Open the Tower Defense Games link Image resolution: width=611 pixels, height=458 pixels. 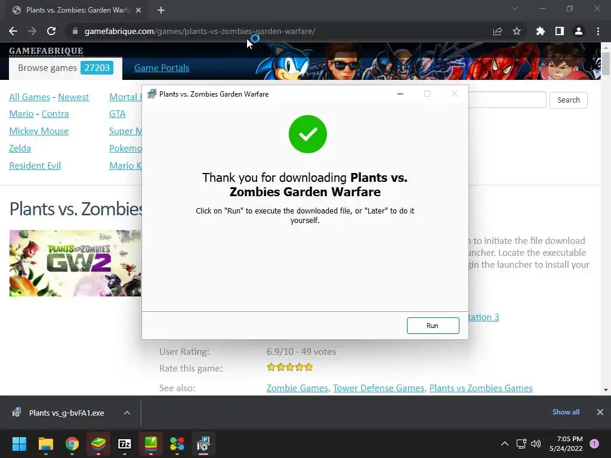click(x=378, y=388)
